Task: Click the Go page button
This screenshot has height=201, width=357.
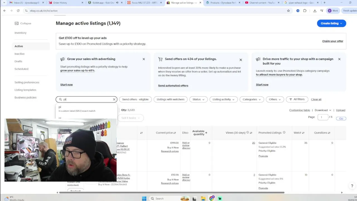Action: point(341,118)
